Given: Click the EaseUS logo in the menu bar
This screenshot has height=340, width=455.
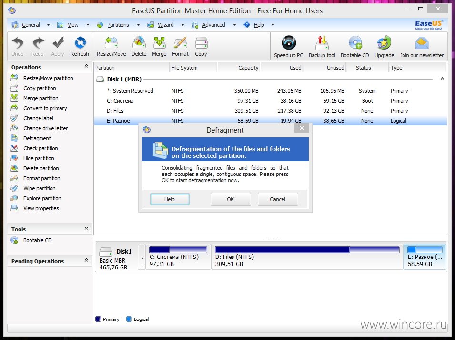Looking at the screenshot, I should tap(429, 25).
